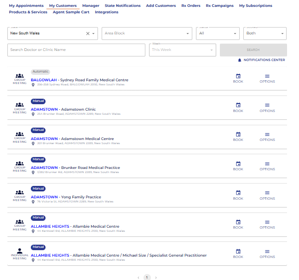Open the Balgowlah Sydney Road Family Medical Centre link
This screenshot has width=299, height=280.
tap(79, 80)
